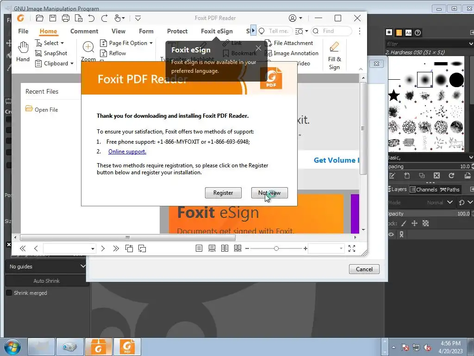The image size is (474, 356).
Task: Select the Hand tool
Action: [23, 51]
